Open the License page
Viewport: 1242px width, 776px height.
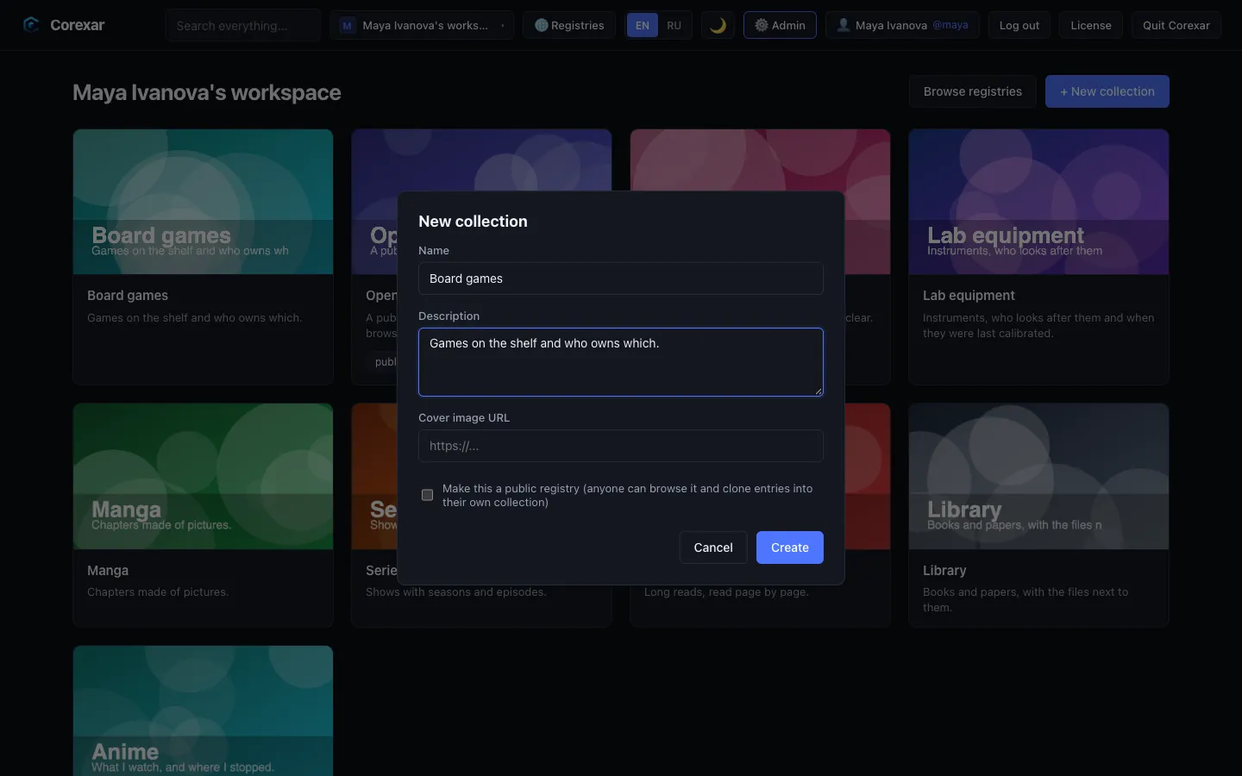[x=1091, y=26]
